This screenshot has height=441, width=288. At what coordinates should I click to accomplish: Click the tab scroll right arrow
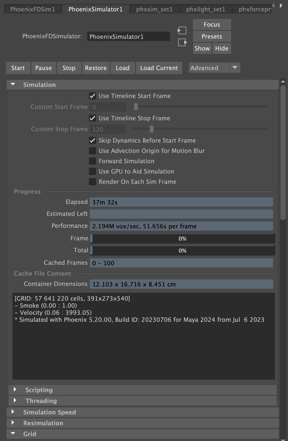pos(281,6)
